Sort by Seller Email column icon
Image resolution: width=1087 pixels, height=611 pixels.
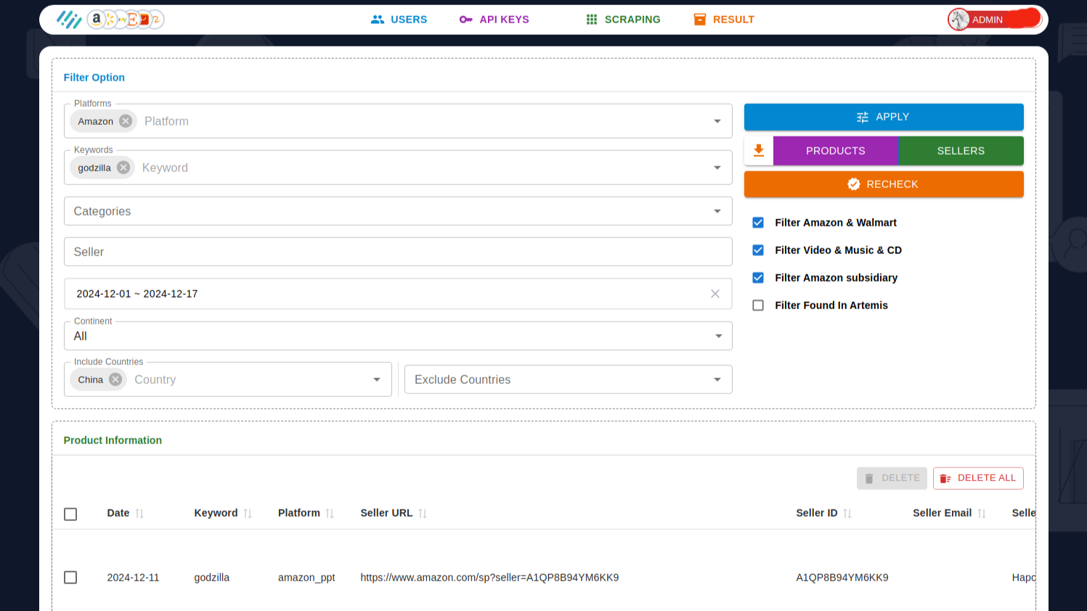pos(982,514)
